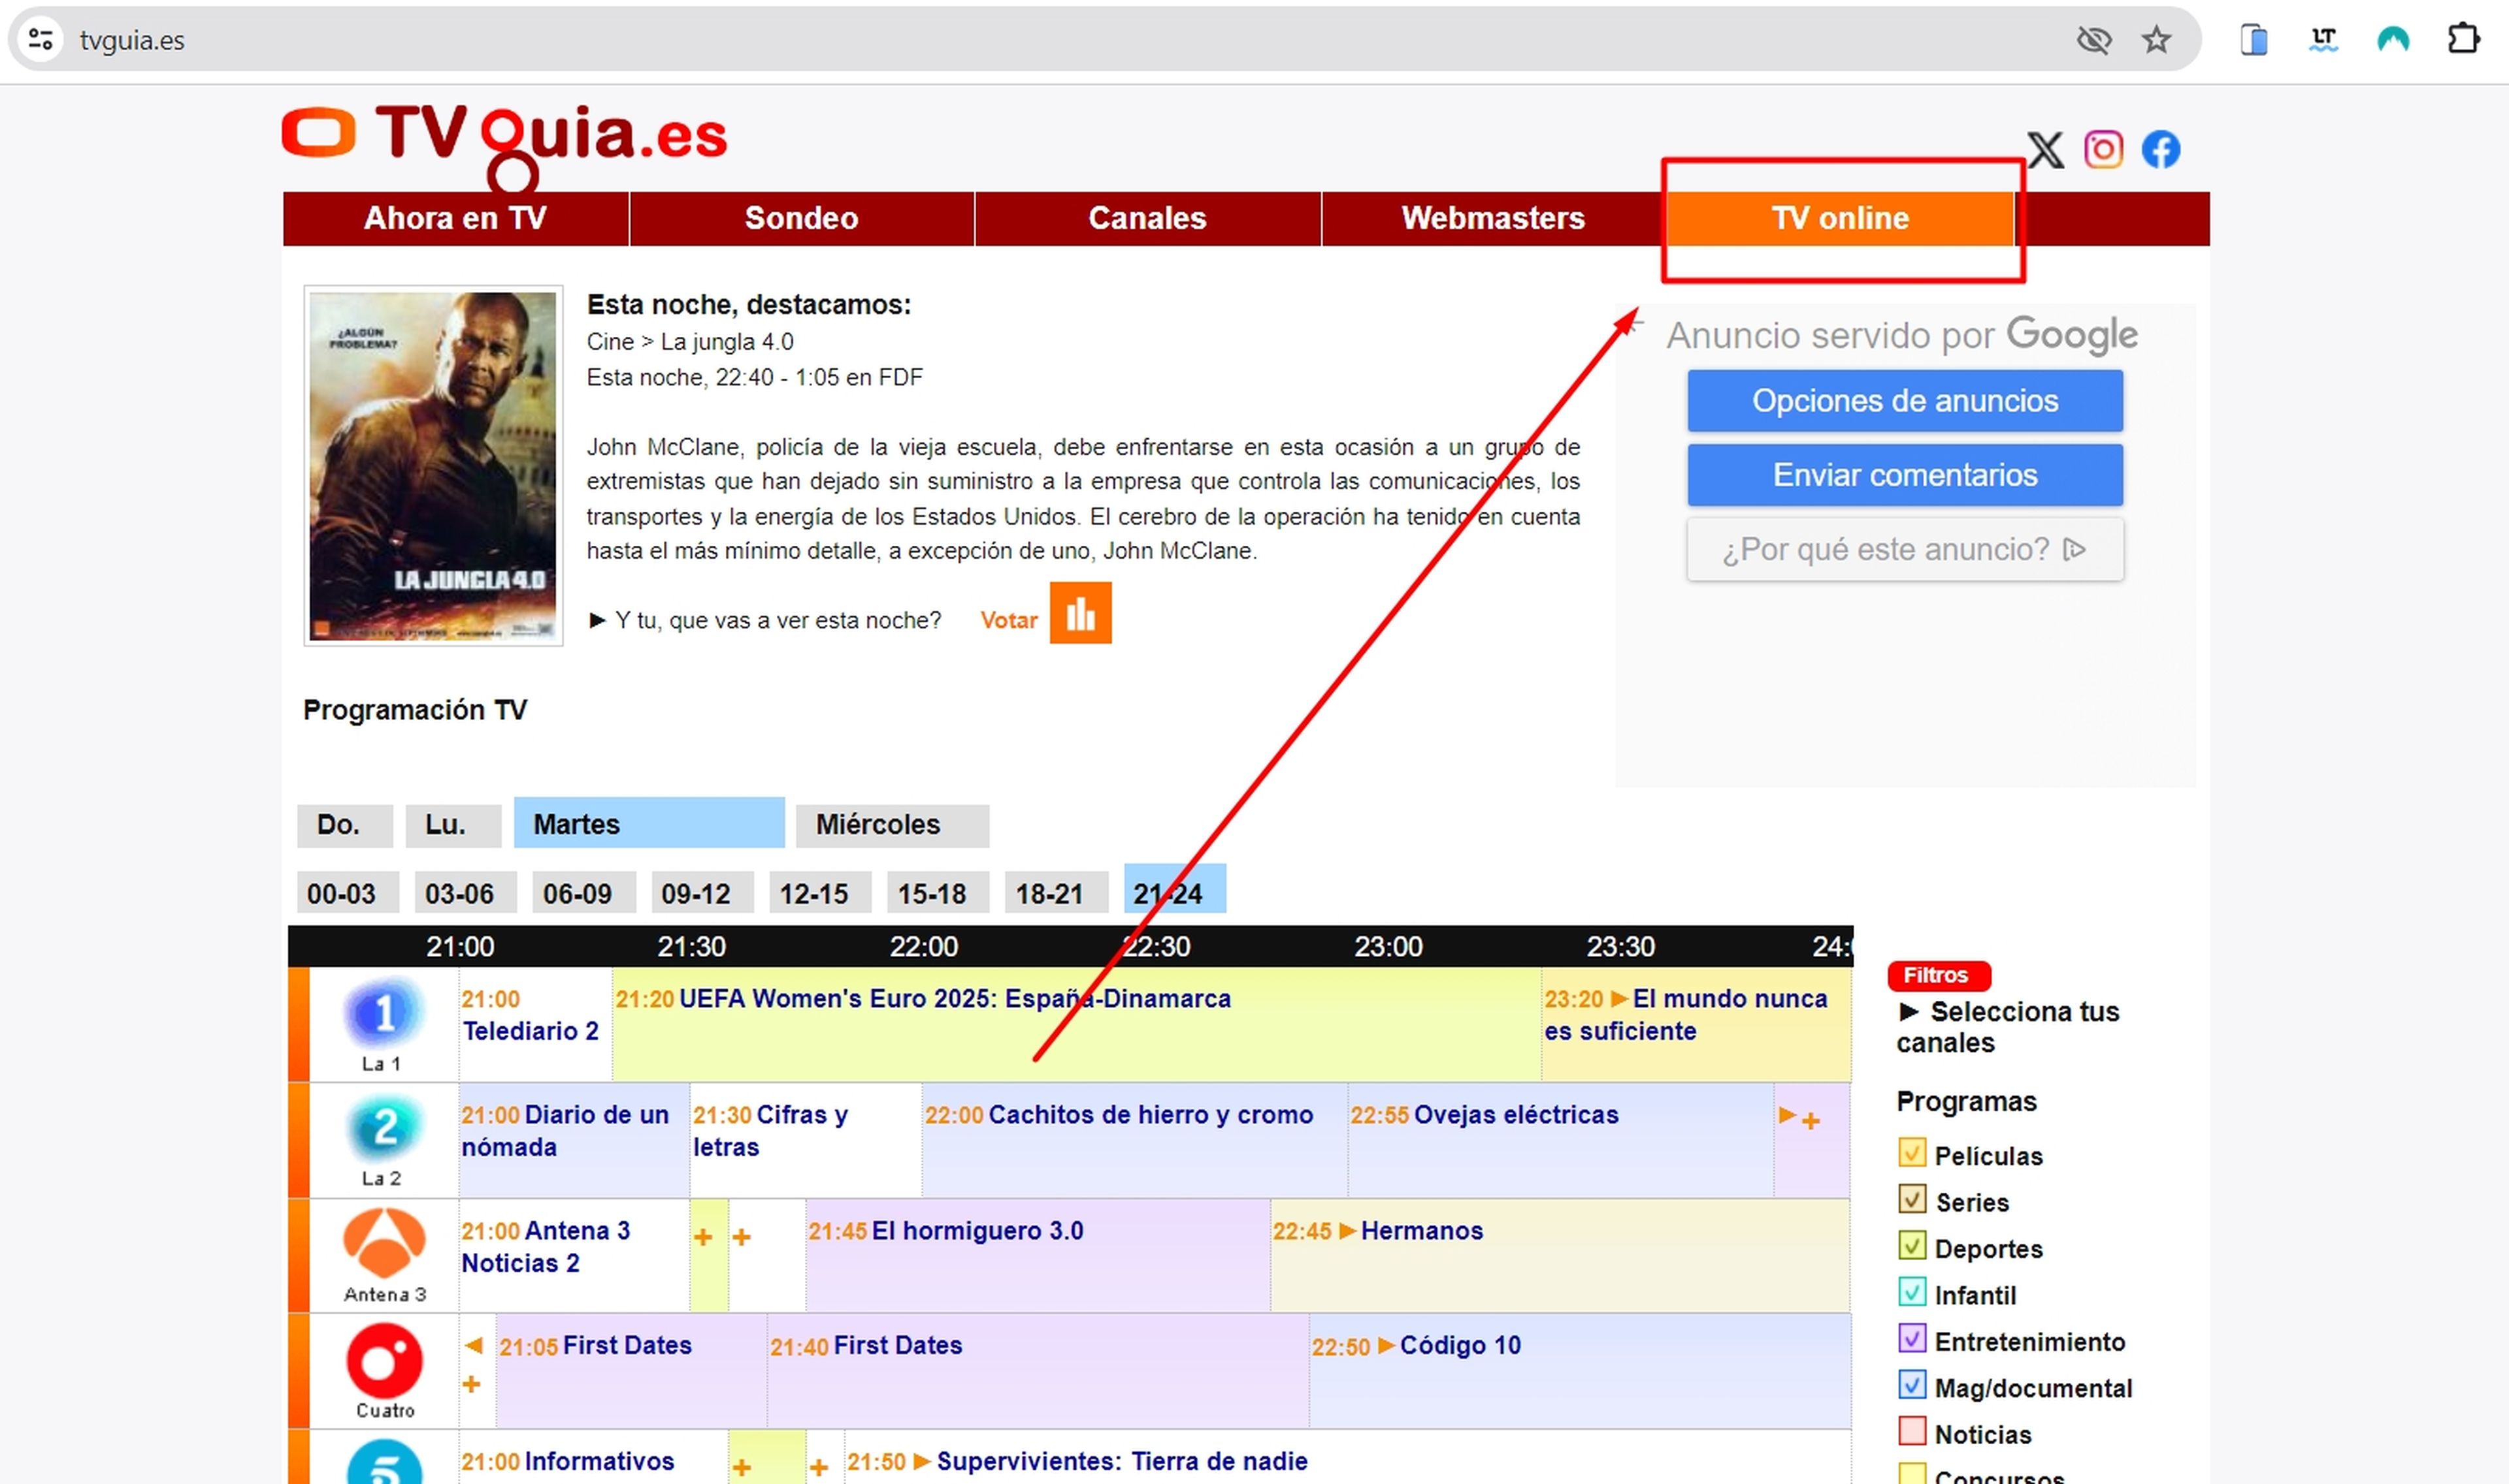This screenshot has height=1484, width=2509.
Task: Toggle the Series filter checkbox
Action: click(x=1912, y=1199)
